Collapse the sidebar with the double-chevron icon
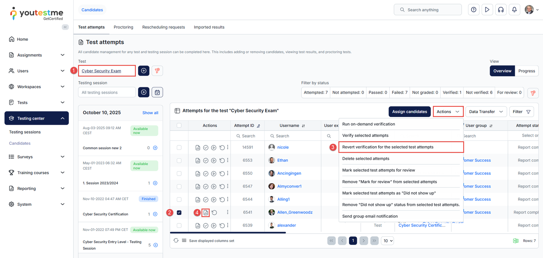 65,27
